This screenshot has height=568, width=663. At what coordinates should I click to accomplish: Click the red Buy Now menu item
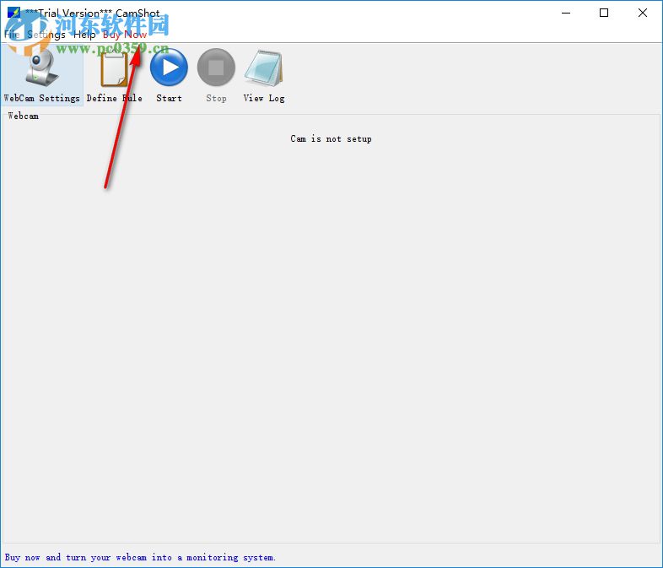(x=125, y=35)
